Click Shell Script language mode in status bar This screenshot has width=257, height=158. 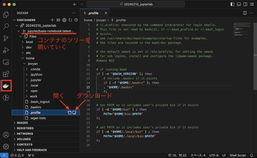click(x=238, y=155)
